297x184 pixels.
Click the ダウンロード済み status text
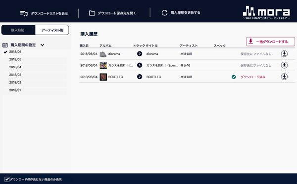(253, 77)
